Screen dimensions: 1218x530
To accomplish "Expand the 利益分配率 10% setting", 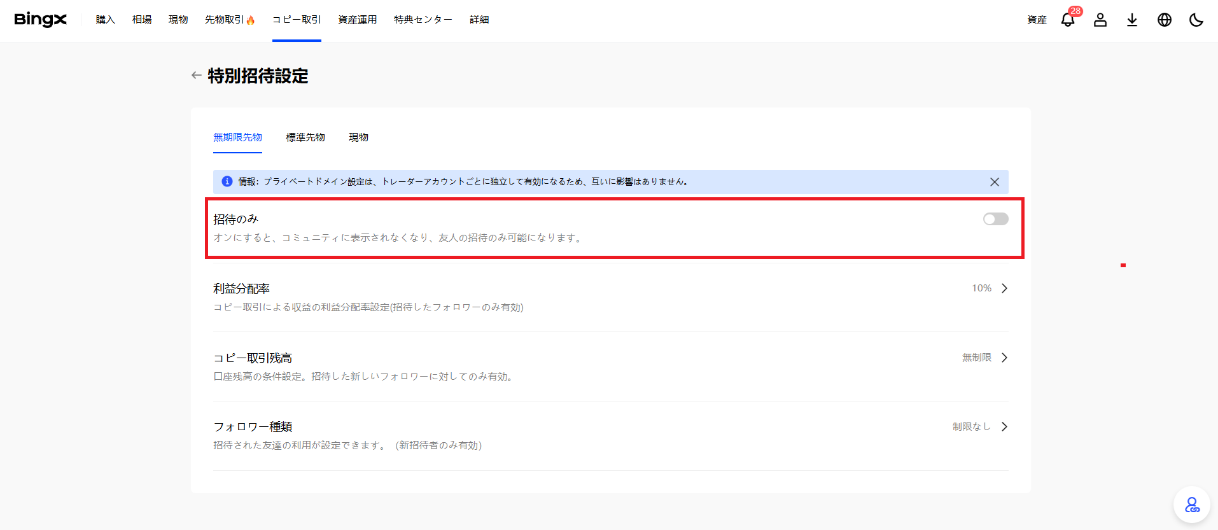I will point(1004,288).
